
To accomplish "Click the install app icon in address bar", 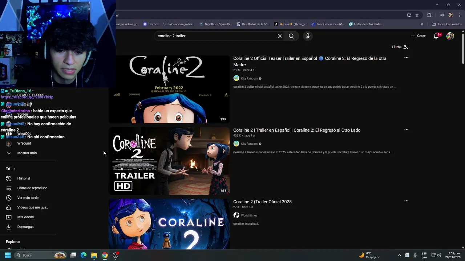I will click(x=409, y=15).
